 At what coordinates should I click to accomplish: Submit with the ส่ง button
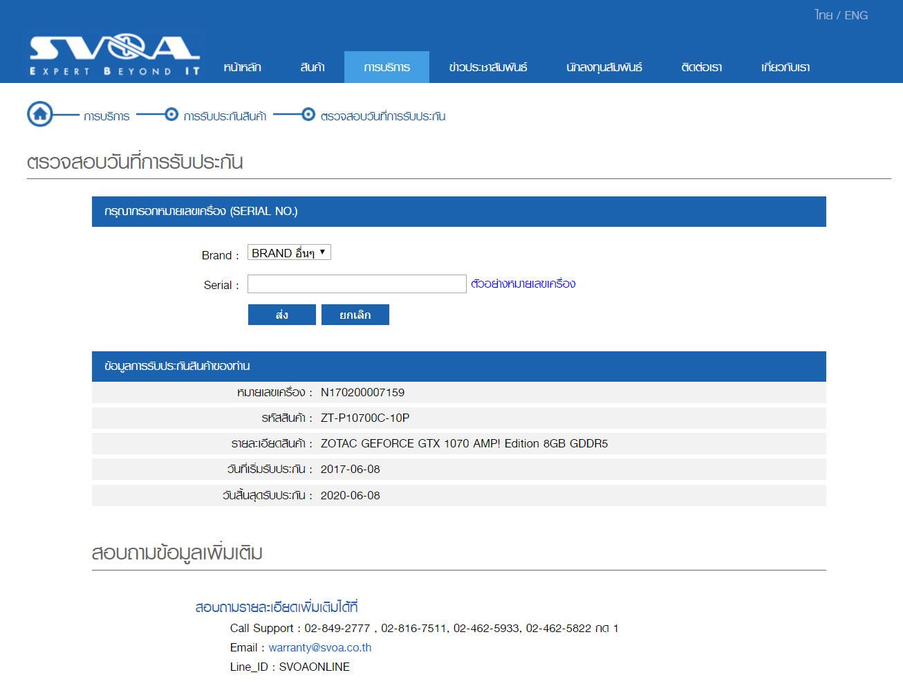[282, 315]
